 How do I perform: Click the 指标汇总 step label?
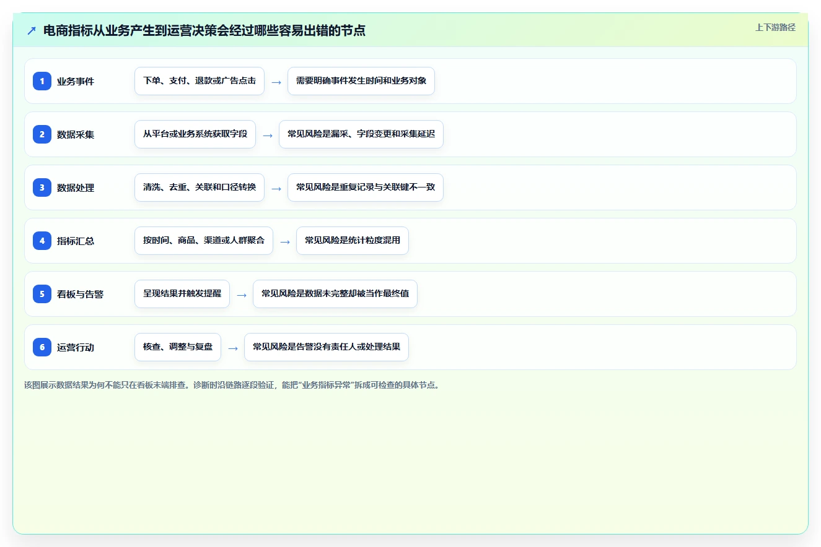click(76, 241)
